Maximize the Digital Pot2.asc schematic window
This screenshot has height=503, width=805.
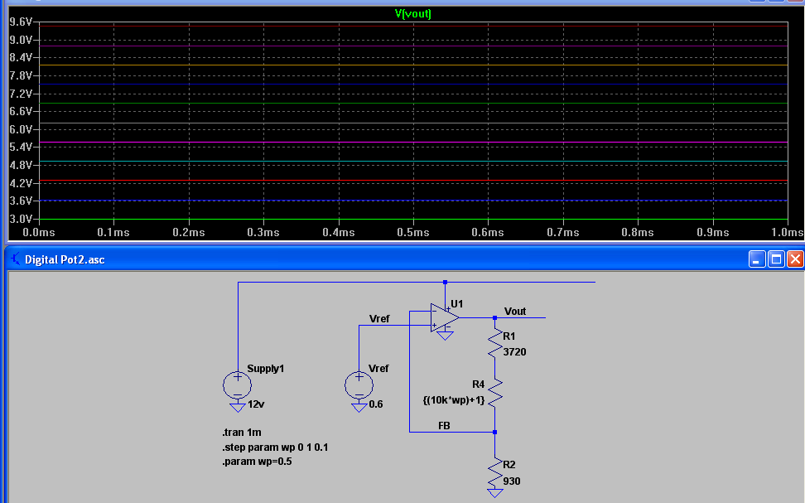click(776, 259)
